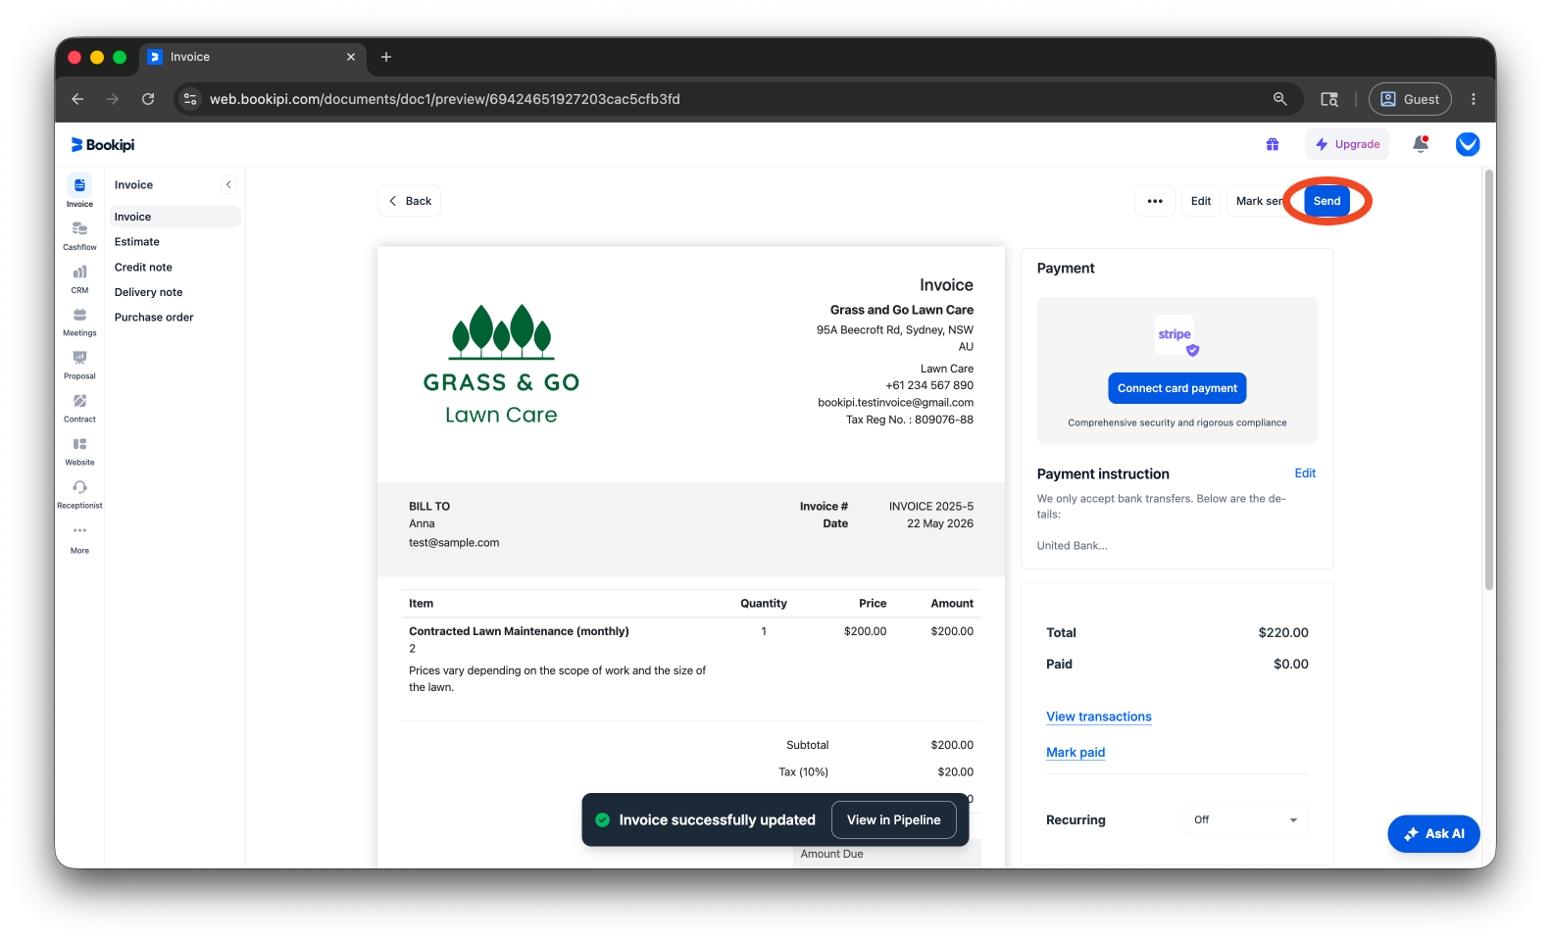The image size is (1551, 941).
Task: Click the invoice date 22 May 2026
Action: click(940, 524)
